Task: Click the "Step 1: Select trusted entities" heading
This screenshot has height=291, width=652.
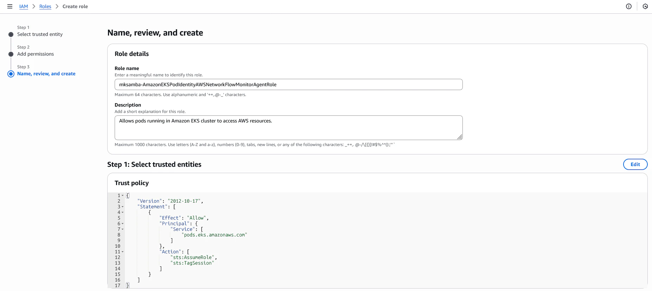Action: [x=154, y=164]
